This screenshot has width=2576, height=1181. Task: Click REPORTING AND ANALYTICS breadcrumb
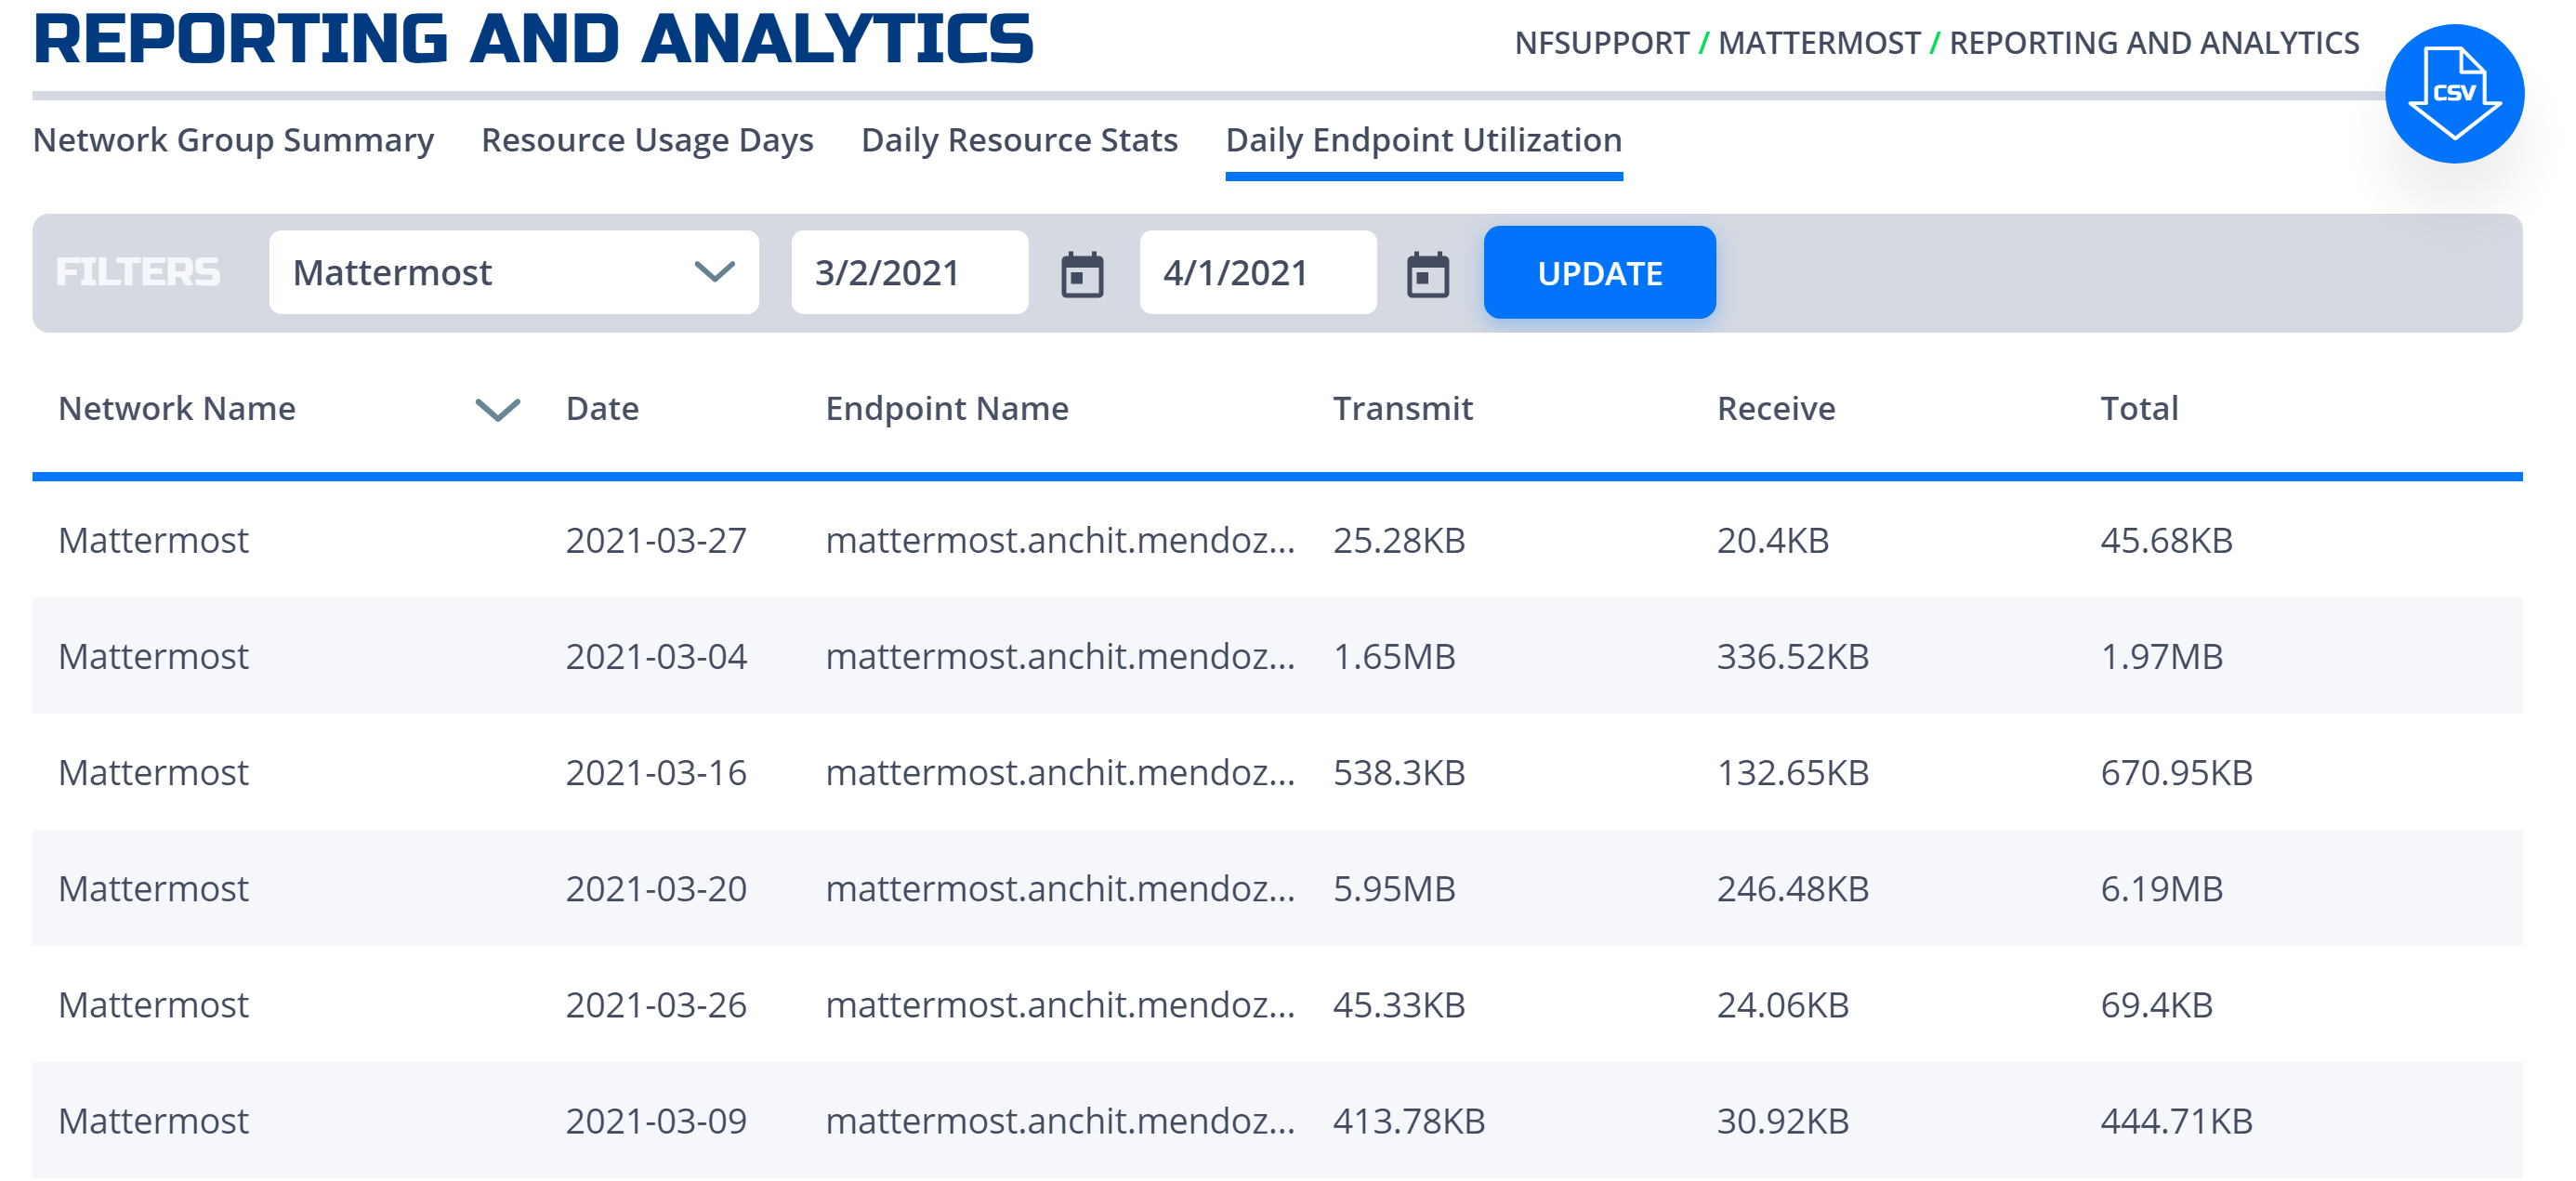click(2153, 43)
